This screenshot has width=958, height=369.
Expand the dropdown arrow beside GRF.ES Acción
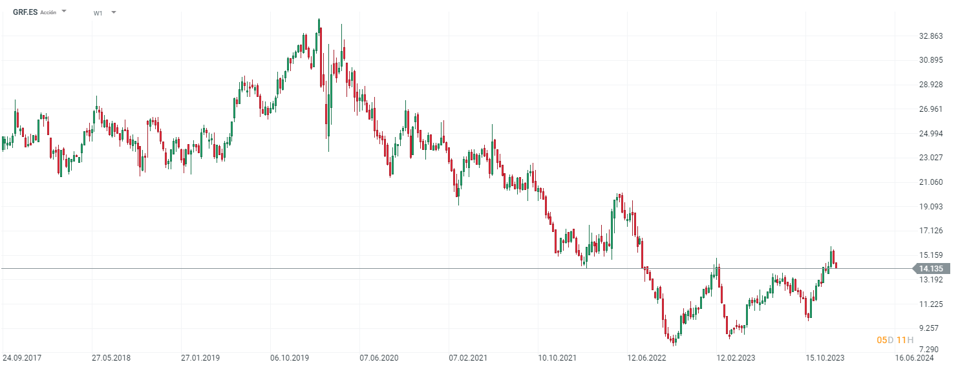(64, 12)
